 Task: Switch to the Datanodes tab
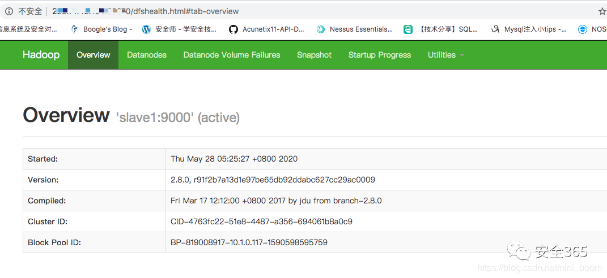point(147,55)
